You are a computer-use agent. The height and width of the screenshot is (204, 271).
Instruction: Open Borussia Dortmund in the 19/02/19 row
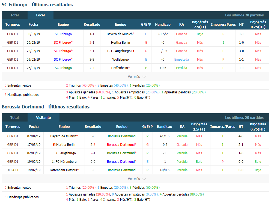tap(122, 162)
